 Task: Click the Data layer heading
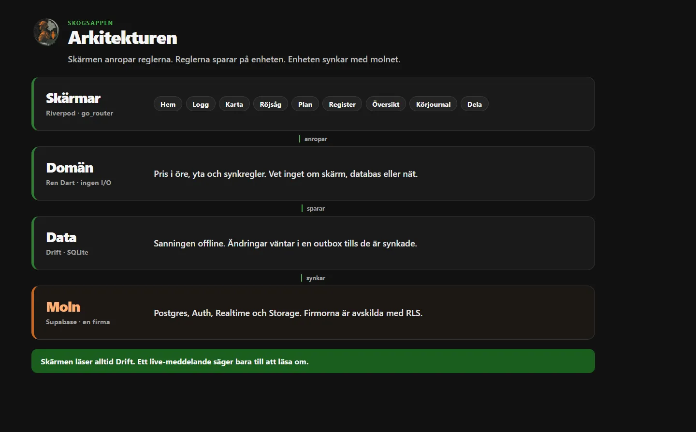pyautogui.click(x=61, y=237)
